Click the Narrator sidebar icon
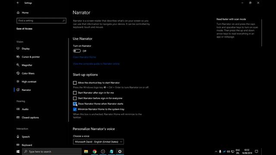 click(x=18, y=90)
